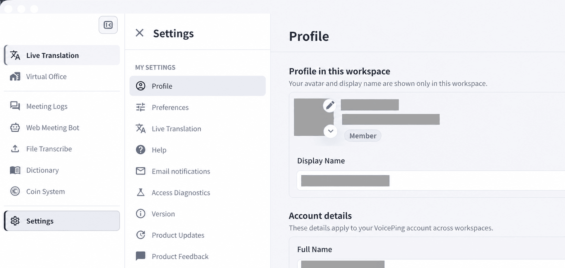Open Access Diagnostics settings
Viewport: 565px width, 268px height.
pyautogui.click(x=198, y=192)
